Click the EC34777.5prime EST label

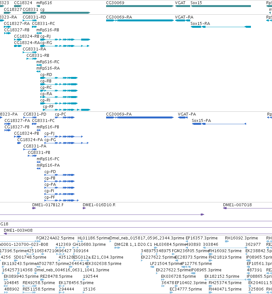click(186, 289)
